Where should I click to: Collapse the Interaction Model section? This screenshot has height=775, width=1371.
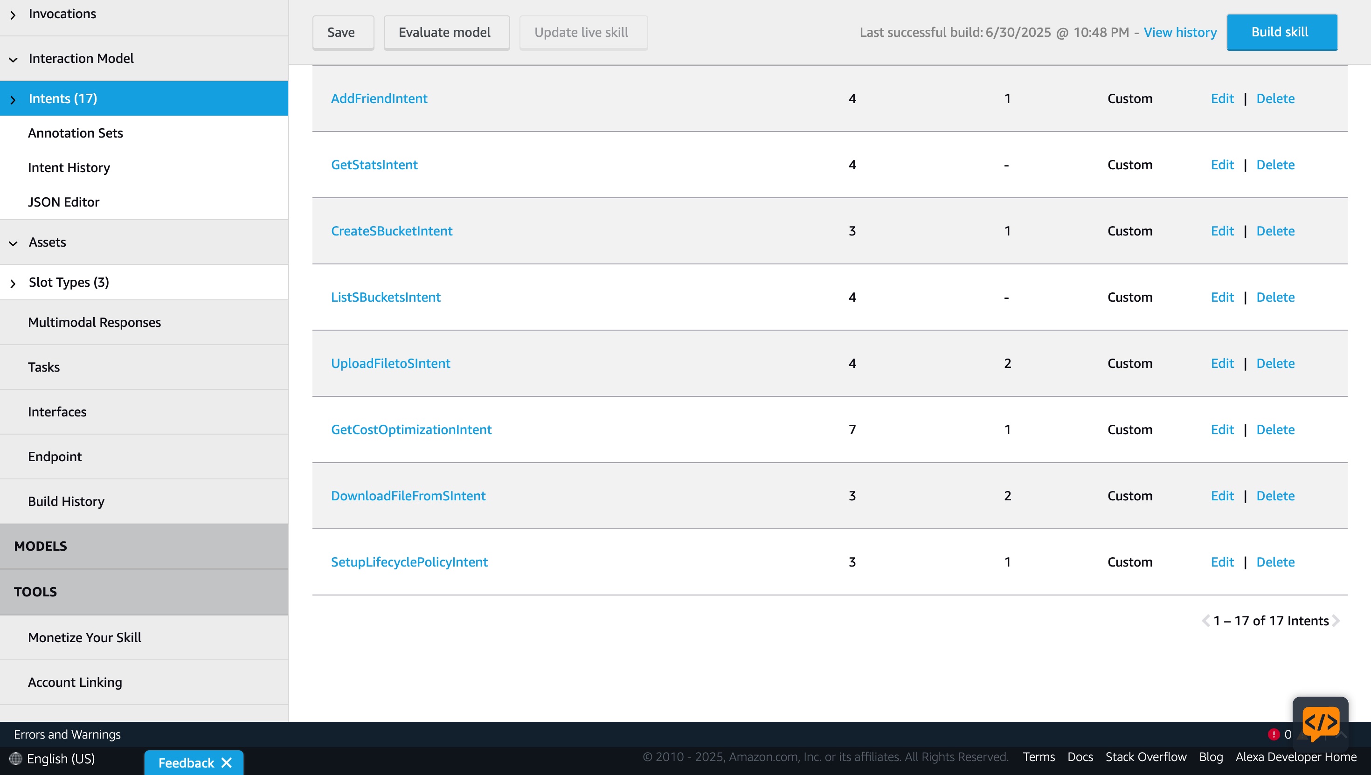coord(14,60)
